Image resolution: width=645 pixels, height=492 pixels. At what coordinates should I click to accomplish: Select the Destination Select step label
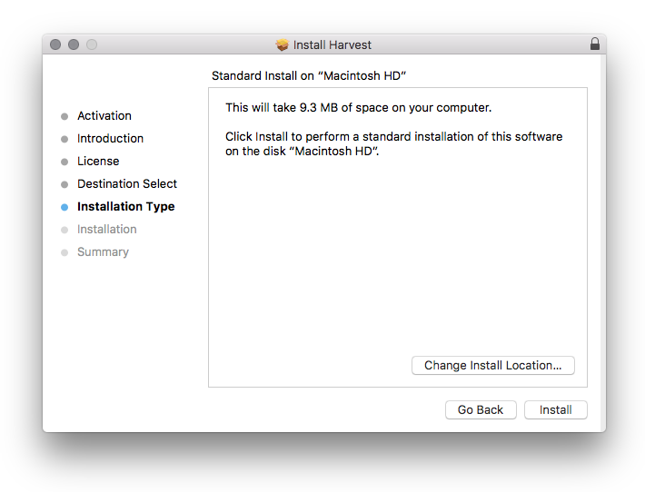[x=127, y=184]
